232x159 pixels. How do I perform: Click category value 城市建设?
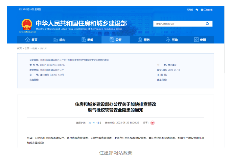tap(172, 65)
